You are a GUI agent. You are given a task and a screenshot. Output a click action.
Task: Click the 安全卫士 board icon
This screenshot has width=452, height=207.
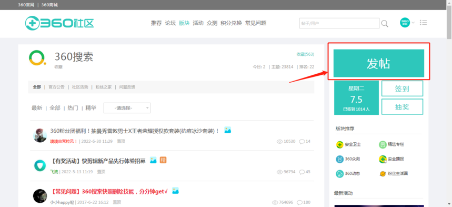pos(340,145)
